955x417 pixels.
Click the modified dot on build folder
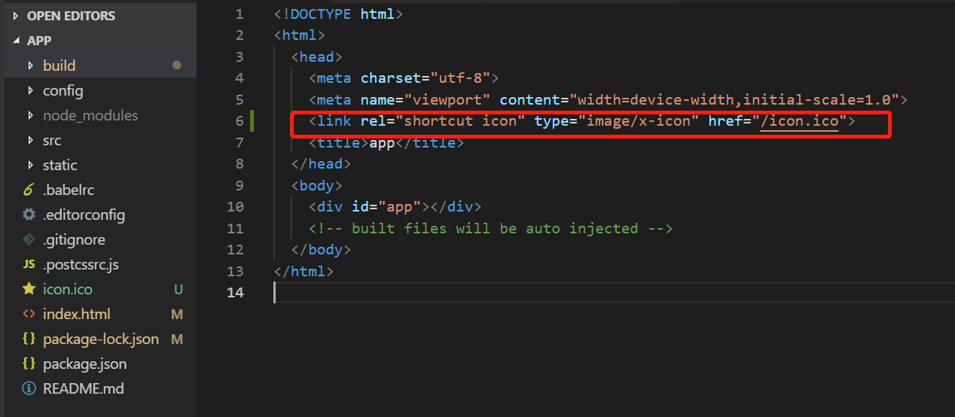click(177, 65)
